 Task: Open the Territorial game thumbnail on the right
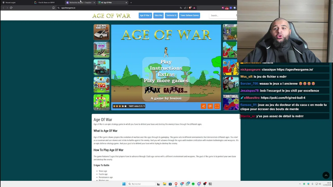230,102
